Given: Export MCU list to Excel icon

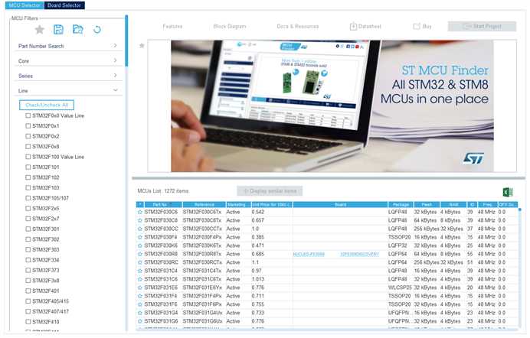Looking at the screenshot, I should pos(507,192).
